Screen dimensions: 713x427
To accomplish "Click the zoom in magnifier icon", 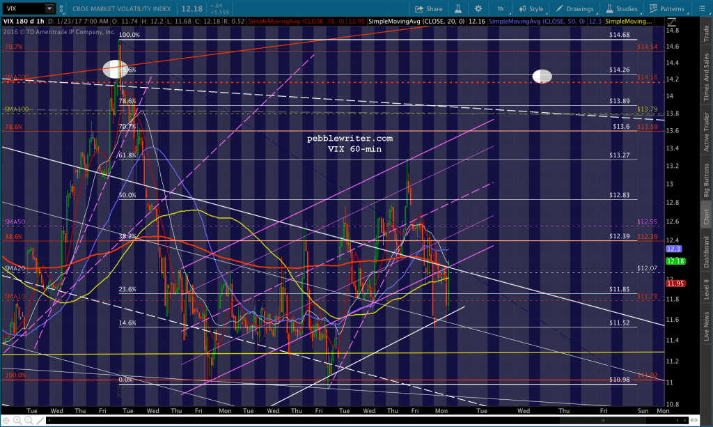I will 17,421.
